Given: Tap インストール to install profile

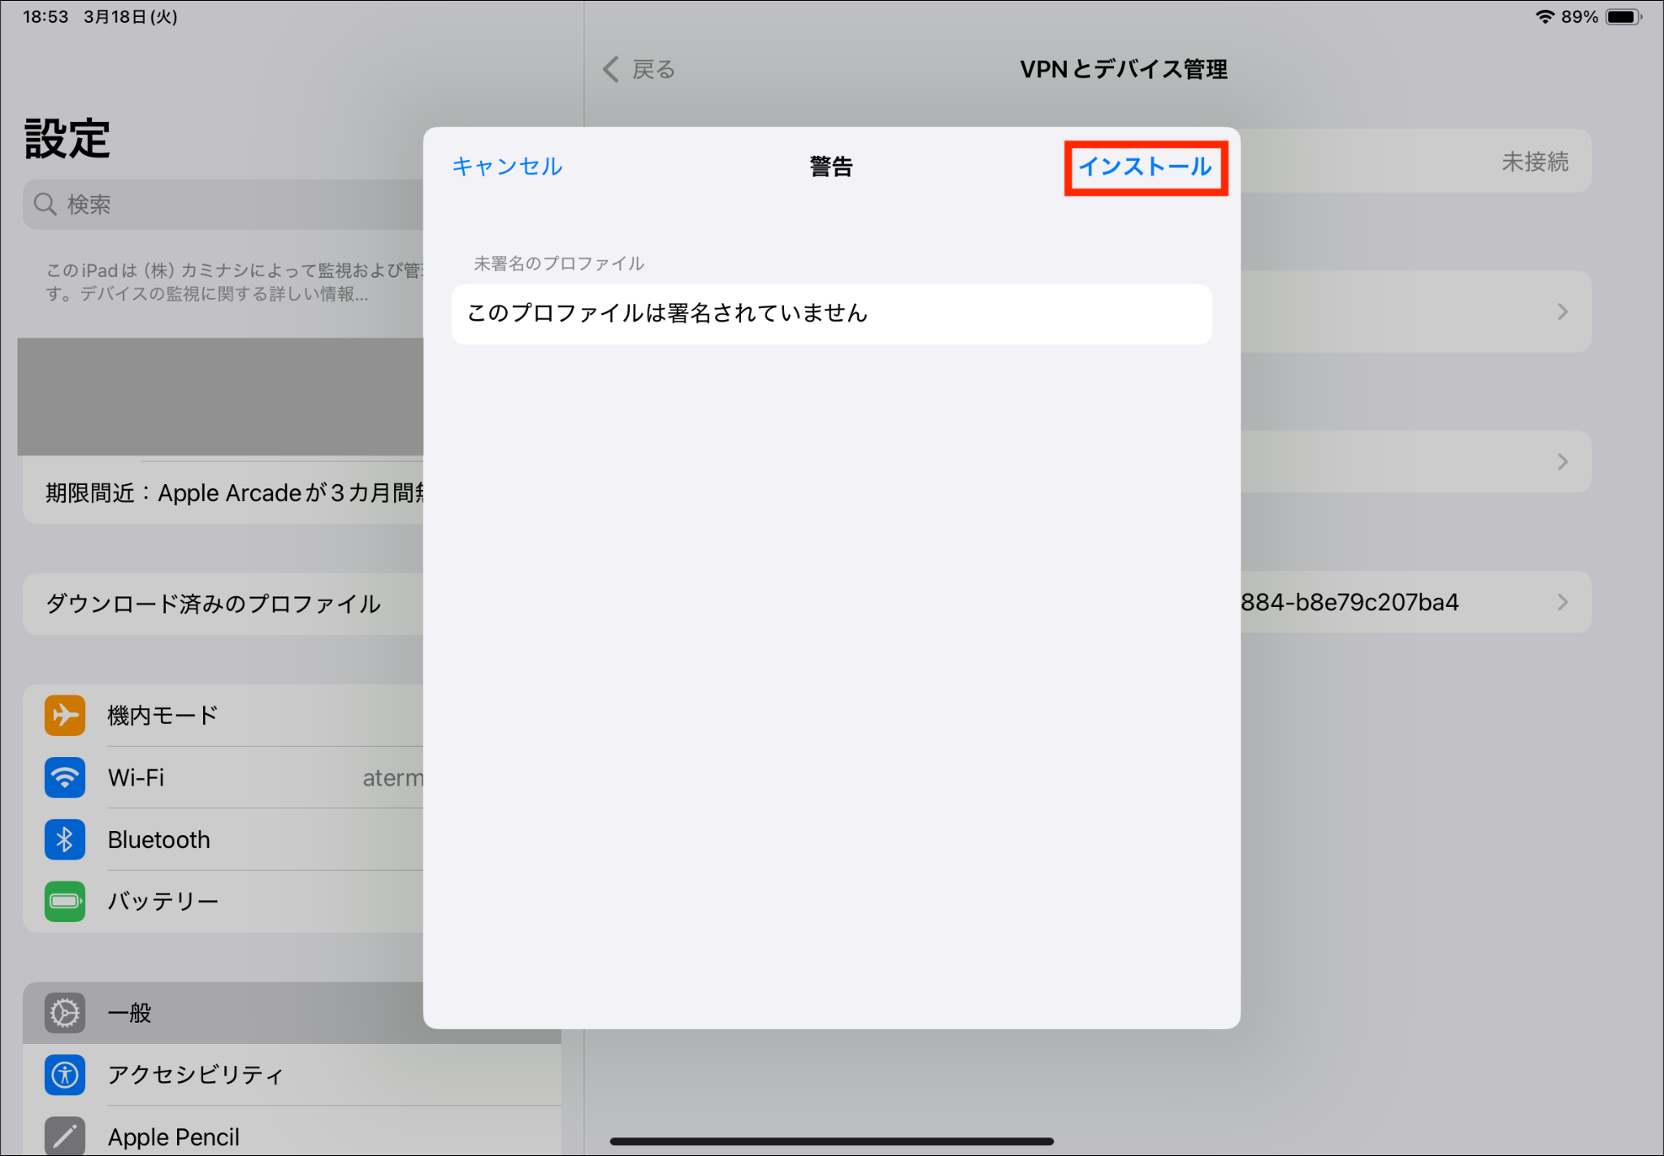Looking at the screenshot, I should click(1145, 167).
